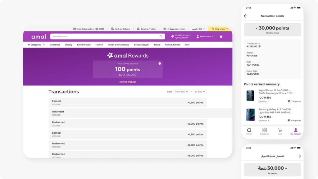The width and height of the screenshot is (318, 179).
Task: Focus the Search in amal field
Action: 107,37
